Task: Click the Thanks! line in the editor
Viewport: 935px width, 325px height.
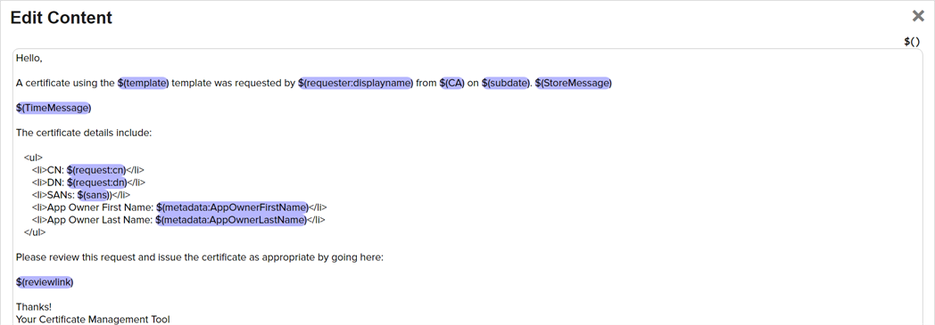Action: click(34, 307)
